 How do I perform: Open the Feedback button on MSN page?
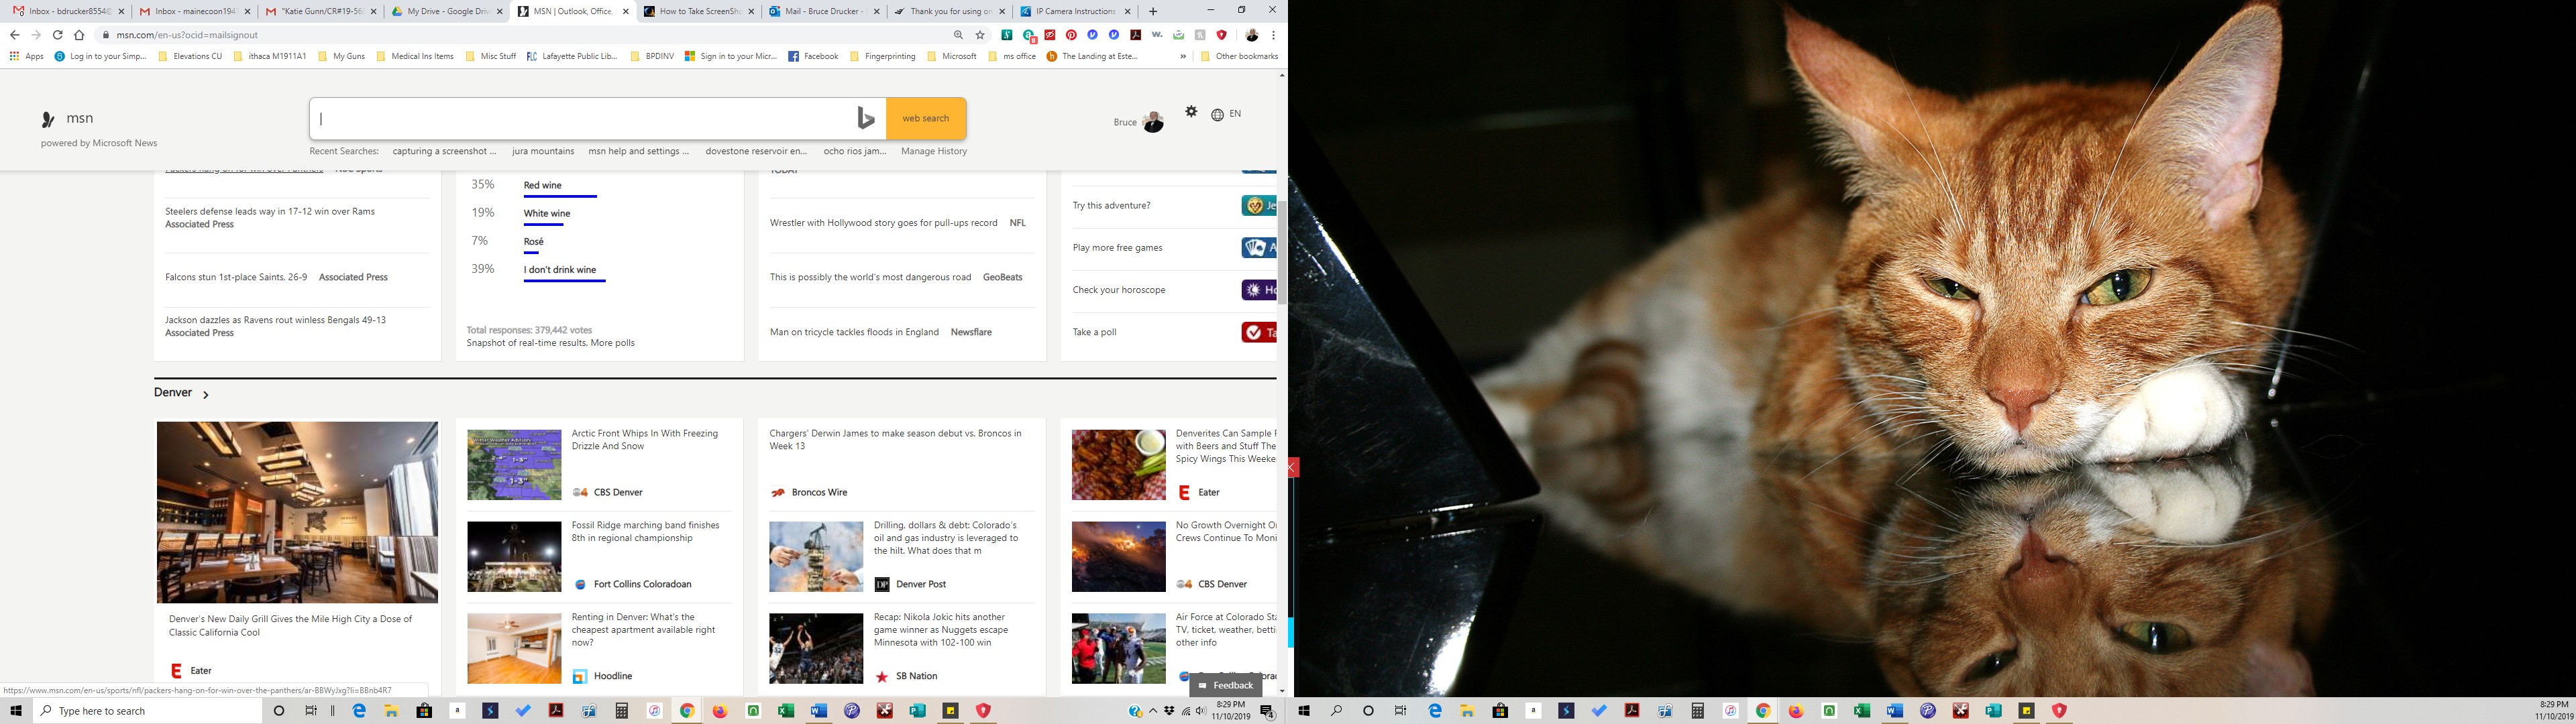(x=1226, y=685)
